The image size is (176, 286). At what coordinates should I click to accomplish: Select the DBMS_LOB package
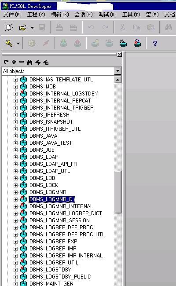pyautogui.click(x=42, y=178)
